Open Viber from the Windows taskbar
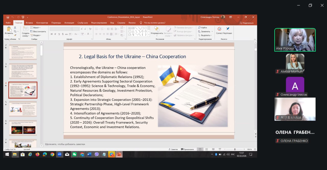 97,154
